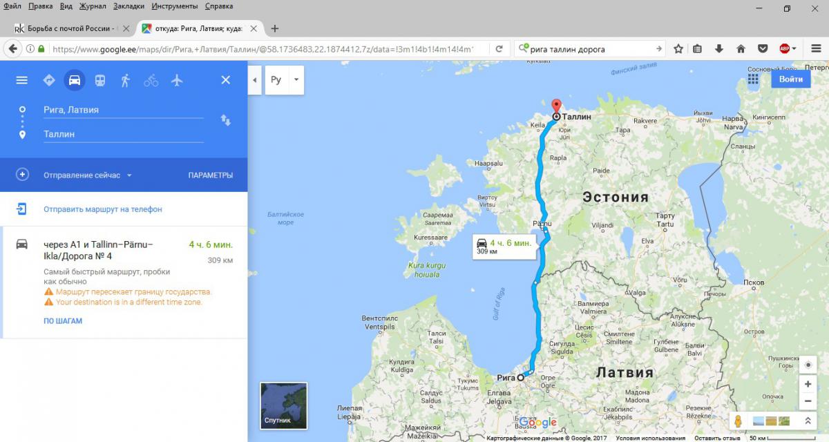Toggle the Спутник satellite view thumbnail

[283, 405]
